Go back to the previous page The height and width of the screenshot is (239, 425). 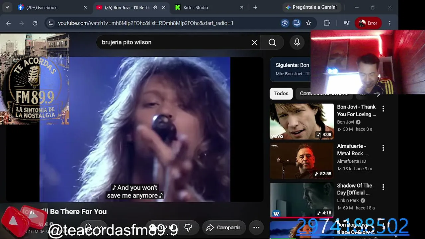[9, 23]
